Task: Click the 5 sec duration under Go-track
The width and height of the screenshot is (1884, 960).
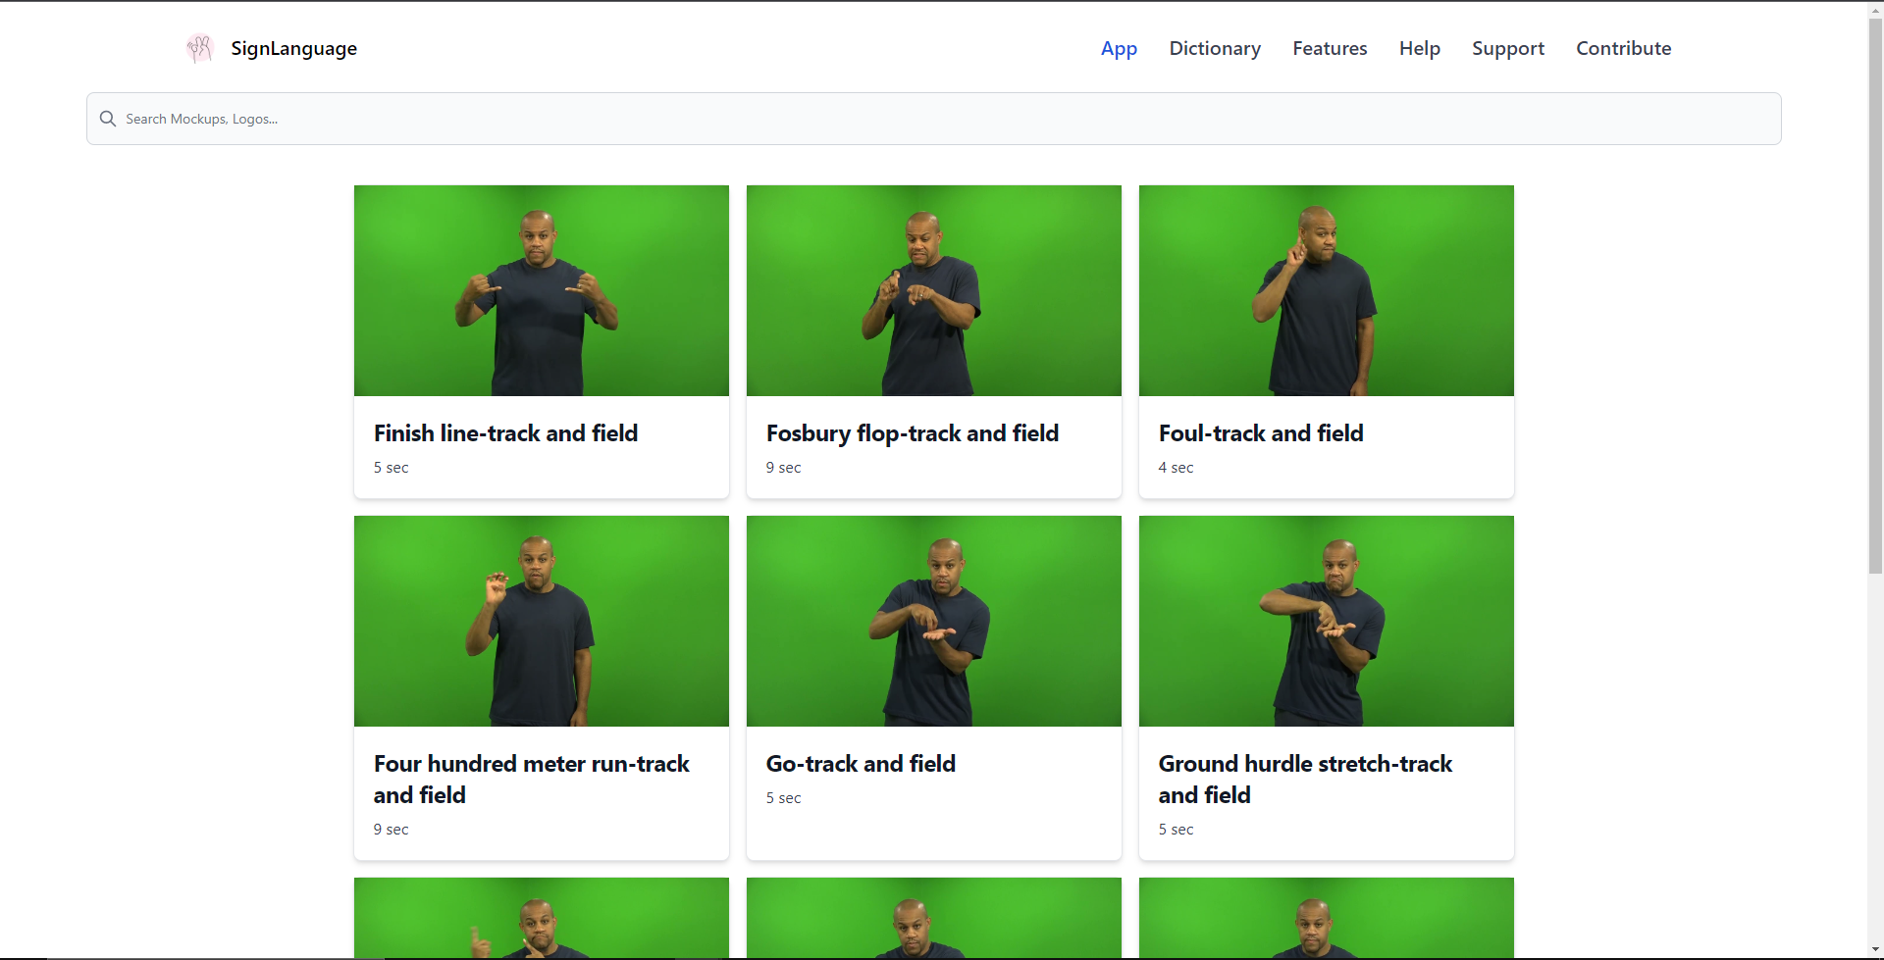Action: (x=783, y=798)
